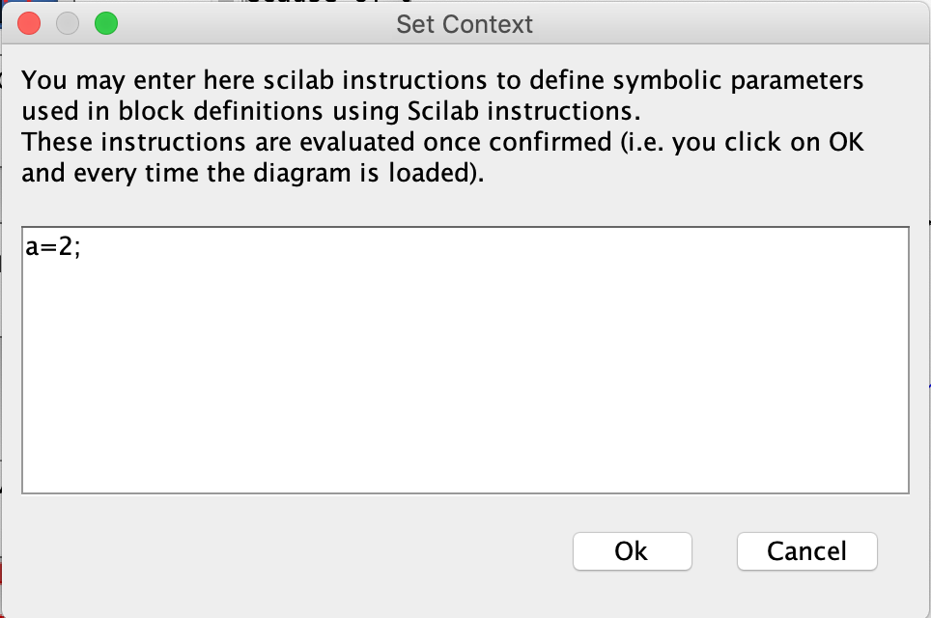Click inside the Scilab instructions text area
The width and height of the screenshot is (931, 618).
coord(464,359)
